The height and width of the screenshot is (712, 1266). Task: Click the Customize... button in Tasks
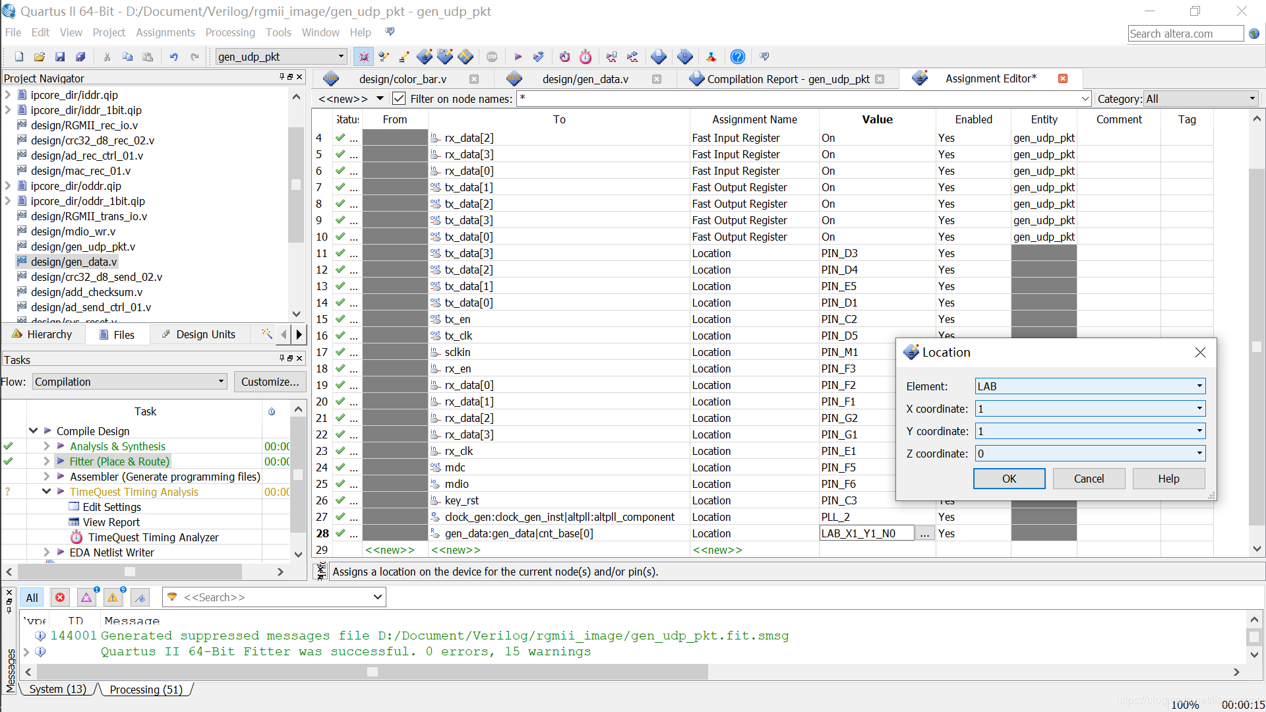pyautogui.click(x=270, y=382)
